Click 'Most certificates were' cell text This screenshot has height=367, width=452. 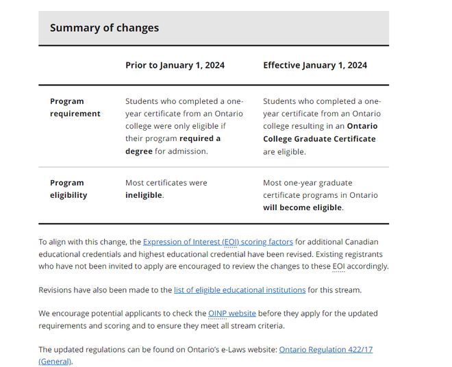coord(166,183)
